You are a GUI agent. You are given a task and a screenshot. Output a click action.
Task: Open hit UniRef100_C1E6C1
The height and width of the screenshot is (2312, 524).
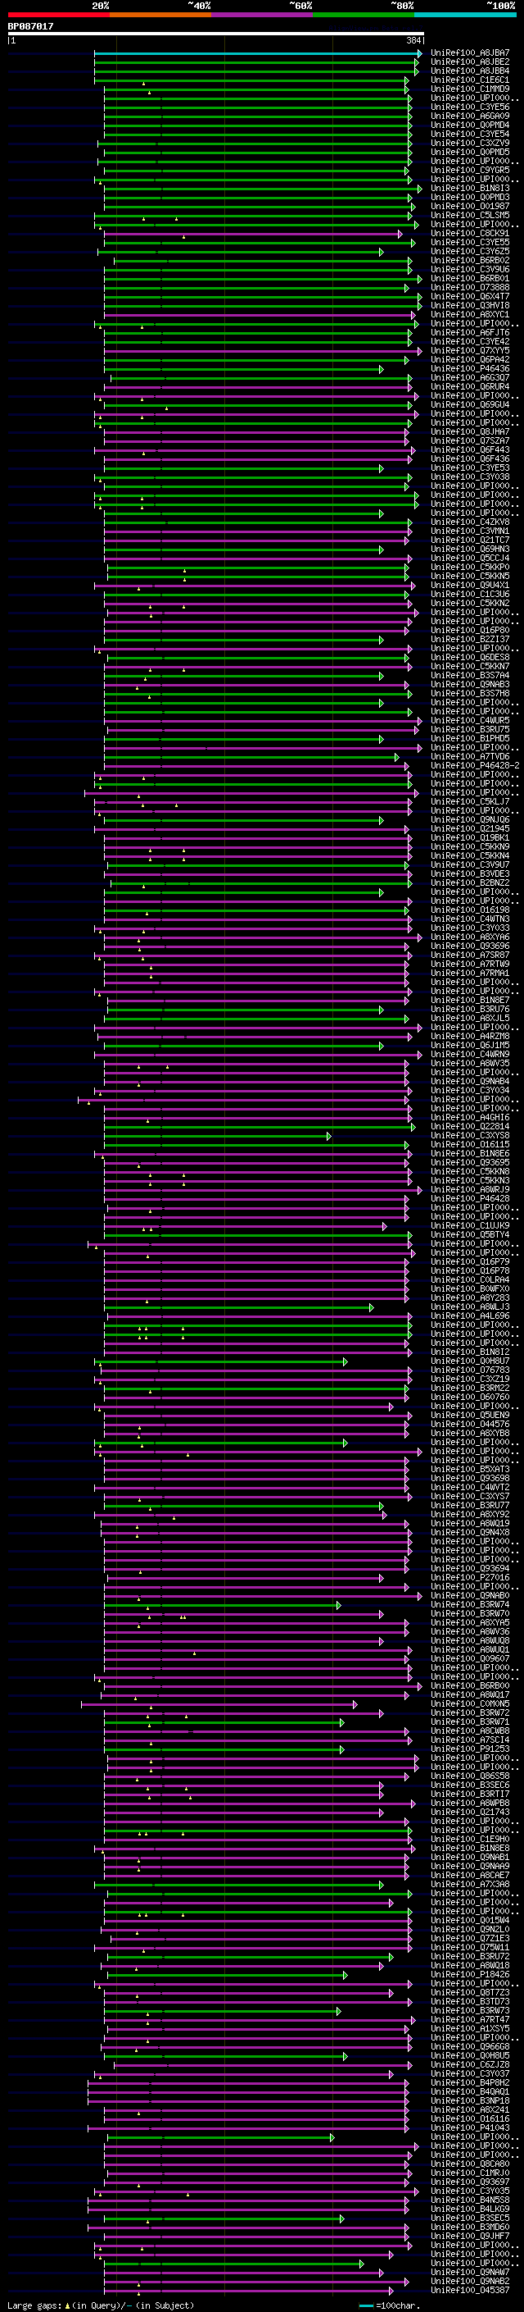coord(470,80)
